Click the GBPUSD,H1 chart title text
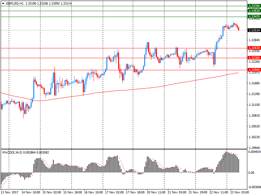Image resolution: width=261 pixels, height=196 pixels. [15, 4]
